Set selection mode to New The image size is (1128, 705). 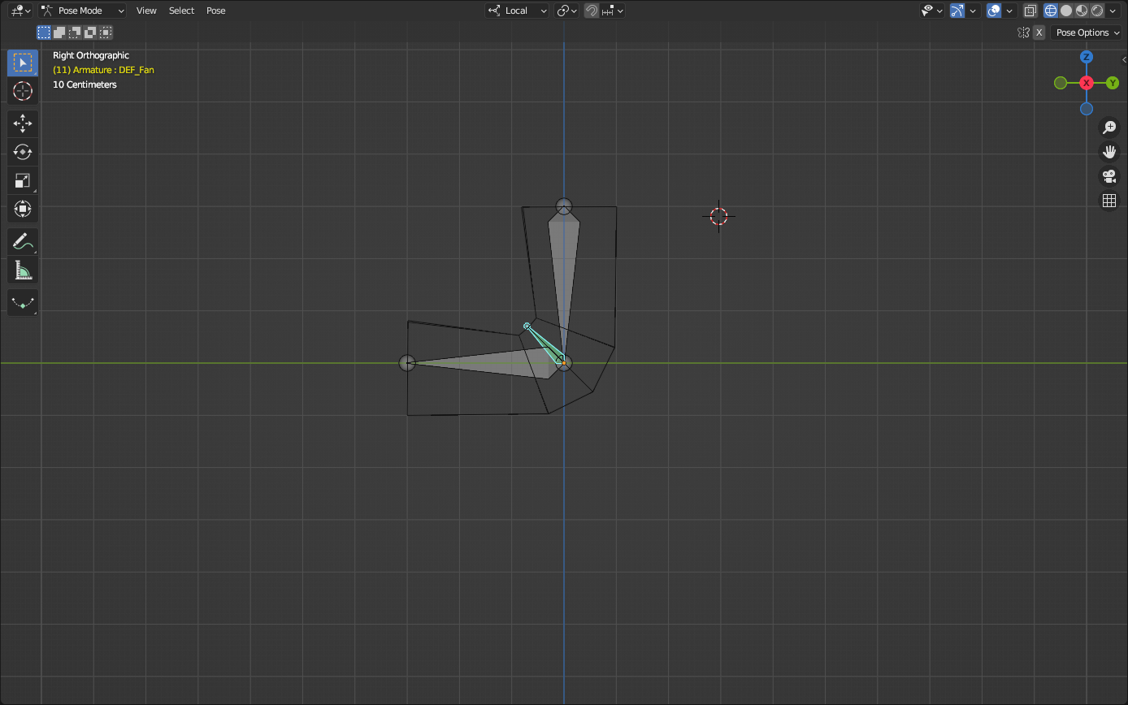[44, 32]
